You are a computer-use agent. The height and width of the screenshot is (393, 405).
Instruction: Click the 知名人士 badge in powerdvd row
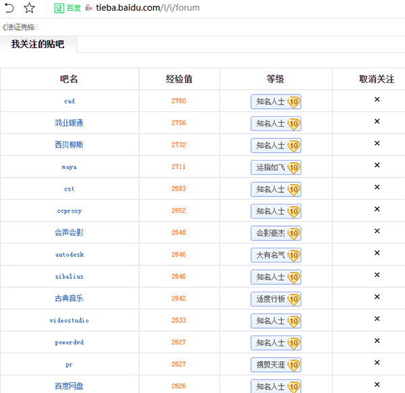276,343
